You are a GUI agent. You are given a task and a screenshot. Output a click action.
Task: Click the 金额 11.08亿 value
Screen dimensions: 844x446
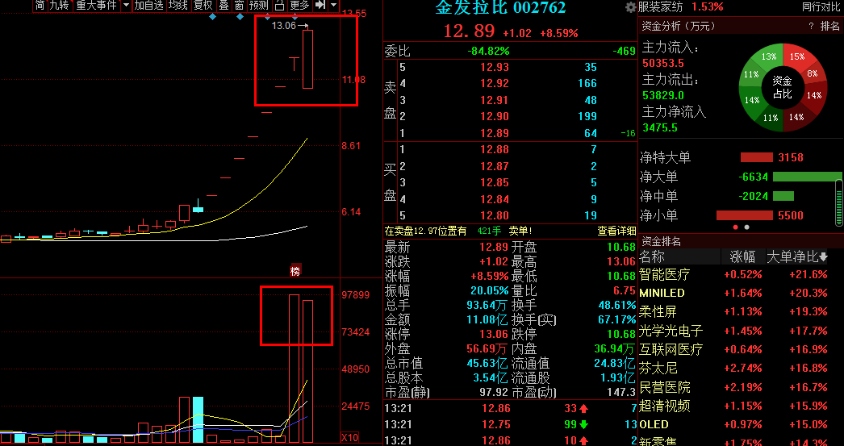coord(487,319)
